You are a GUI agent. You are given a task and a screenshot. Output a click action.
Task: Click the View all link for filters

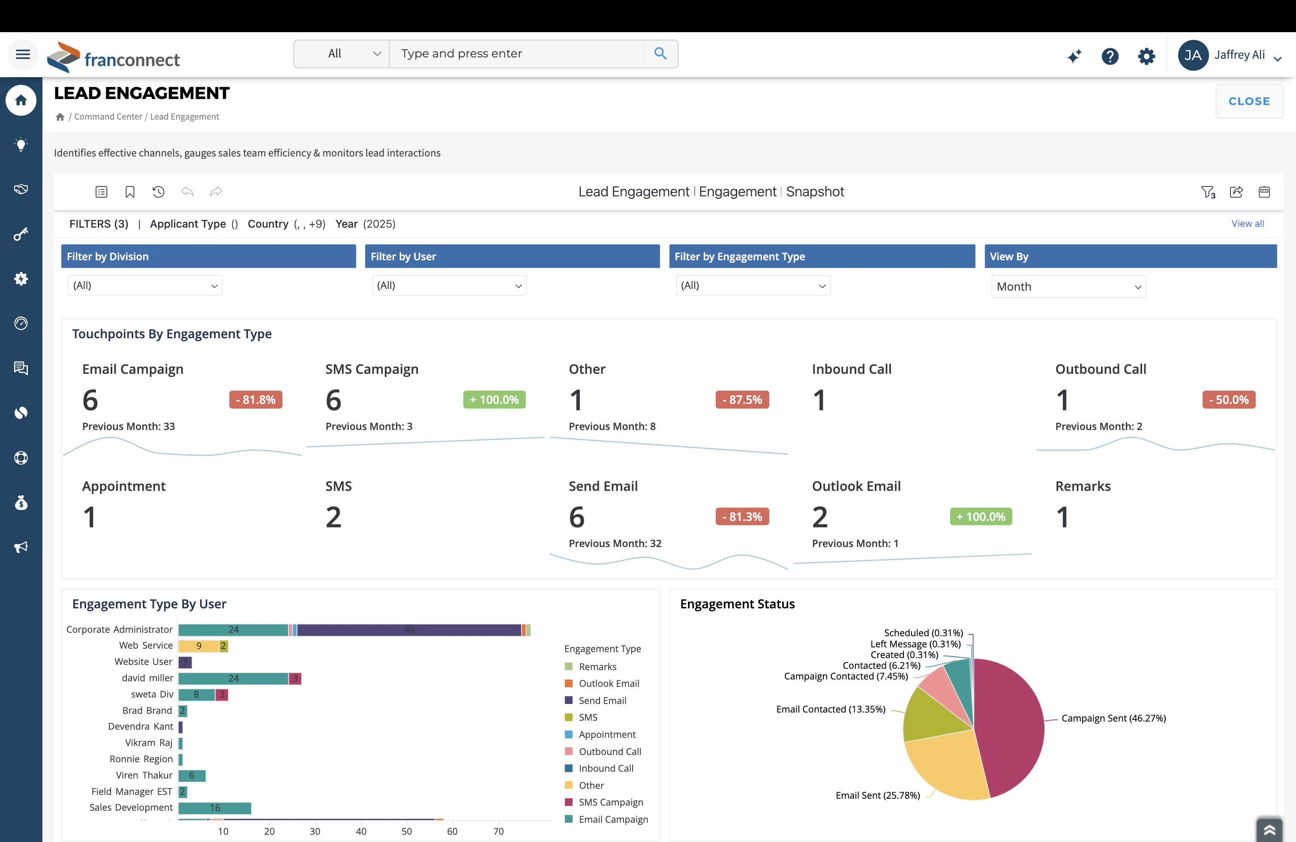click(1248, 223)
